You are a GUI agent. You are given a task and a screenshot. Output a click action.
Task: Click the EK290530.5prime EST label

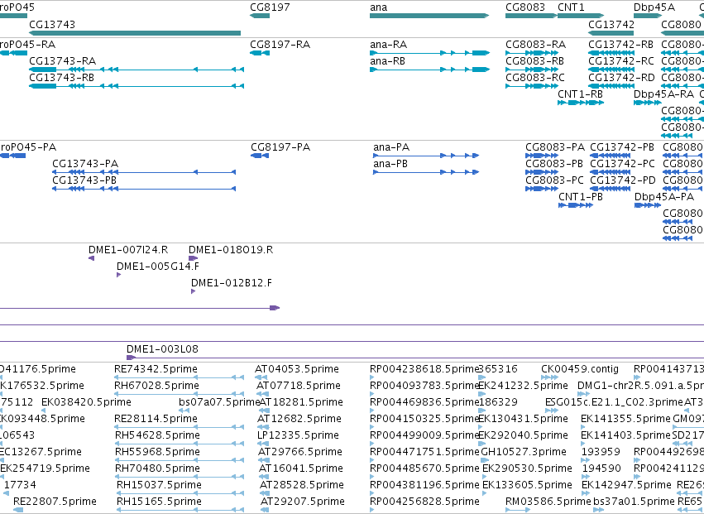(527, 468)
